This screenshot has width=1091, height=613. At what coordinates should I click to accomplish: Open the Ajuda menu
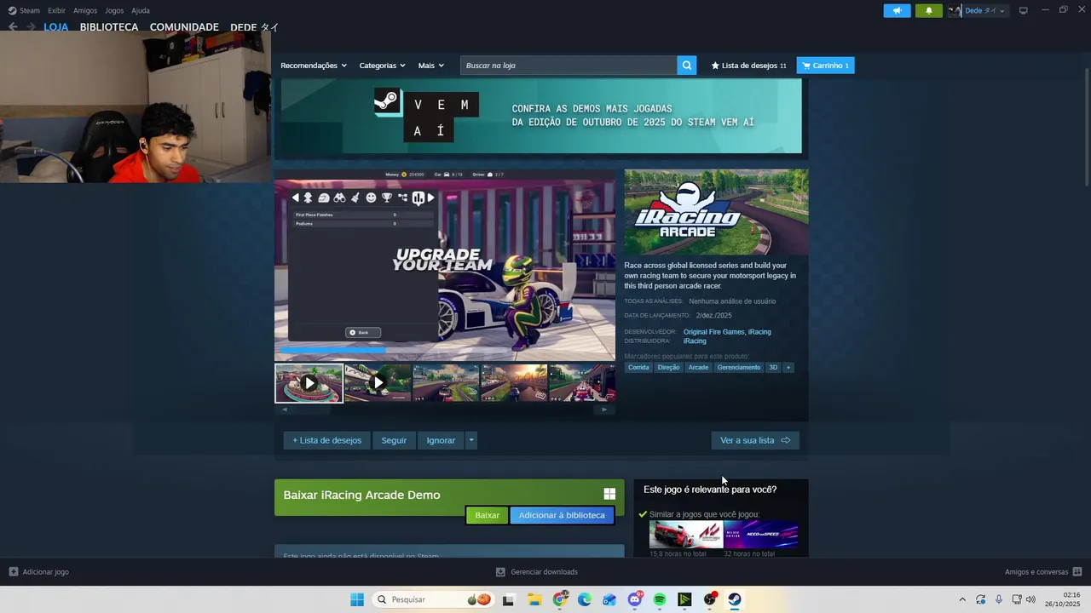141,10
